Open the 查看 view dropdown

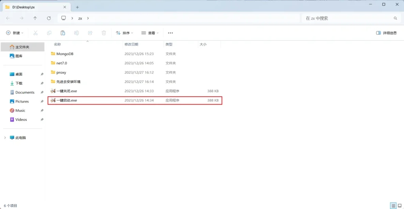tap(150, 33)
